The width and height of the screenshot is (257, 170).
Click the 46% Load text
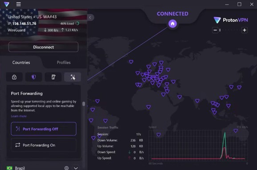pos(67,24)
